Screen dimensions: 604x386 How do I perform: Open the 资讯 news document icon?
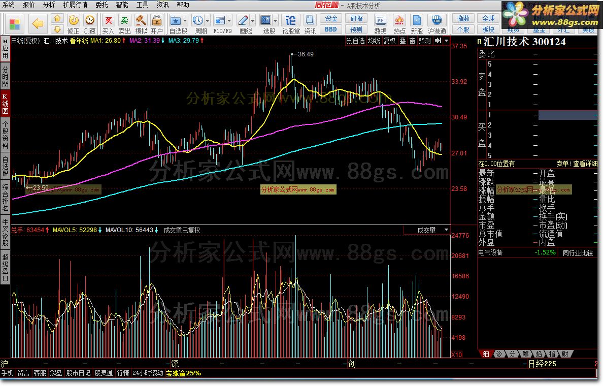coord(310,24)
